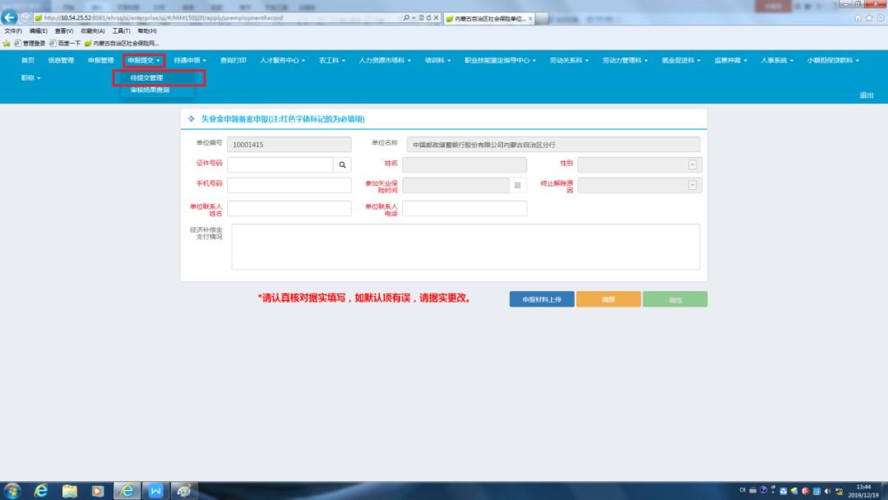Click the 申报材料上传 button
Viewport: 888px width, 500px height.
pyautogui.click(x=542, y=299)
